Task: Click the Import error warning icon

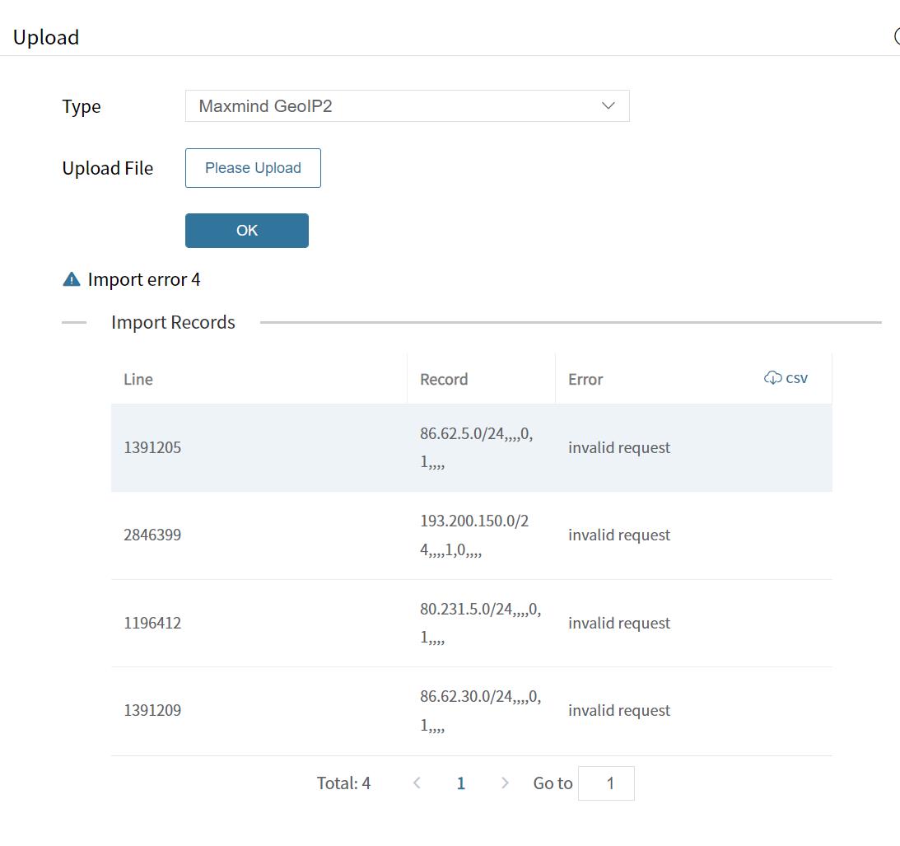Action: (72, 279)
